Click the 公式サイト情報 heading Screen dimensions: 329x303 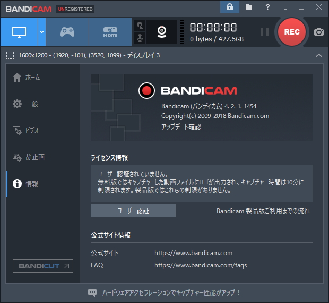[110, 235]
